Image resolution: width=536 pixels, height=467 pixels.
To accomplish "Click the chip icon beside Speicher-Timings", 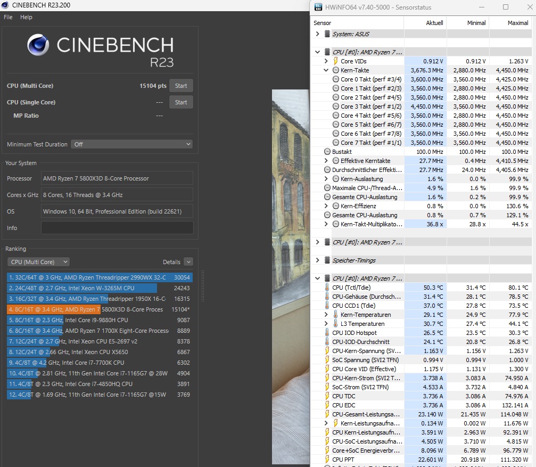I will (x=327, y=260).
